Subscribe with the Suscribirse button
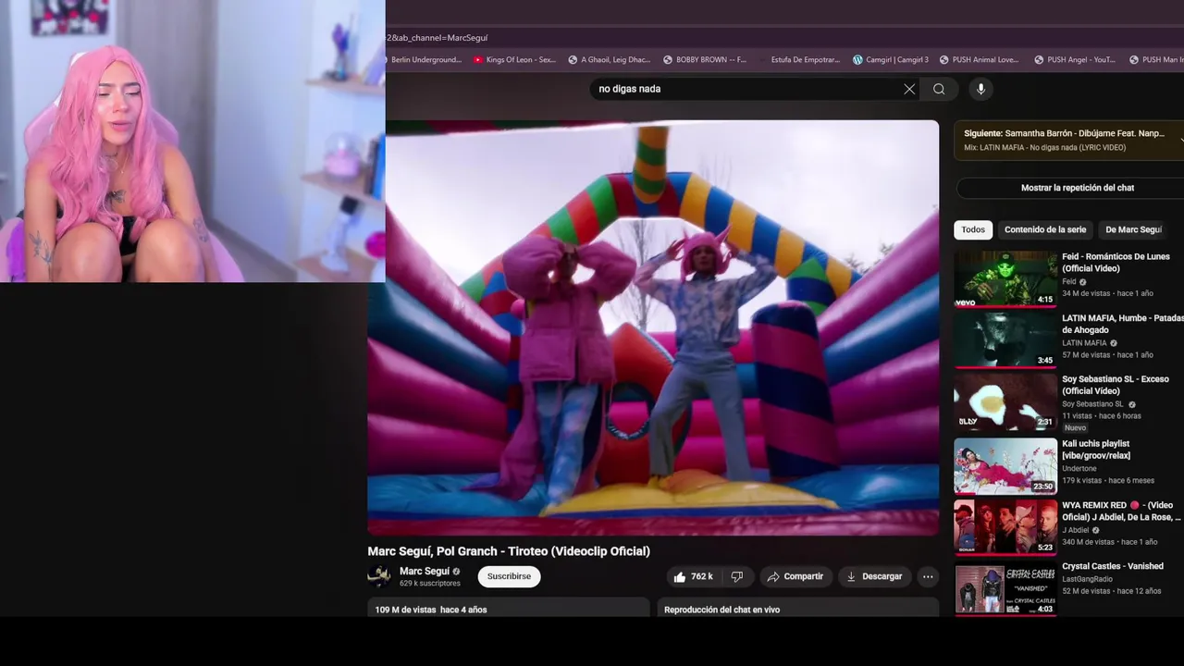1184x666 pixels. [509, 576]
